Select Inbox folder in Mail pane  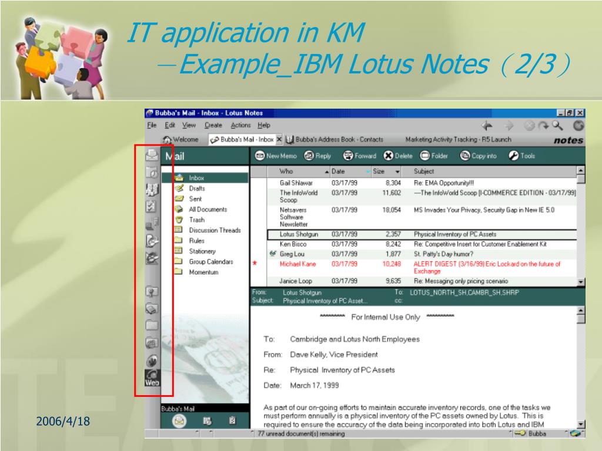[x=205, y=178]
